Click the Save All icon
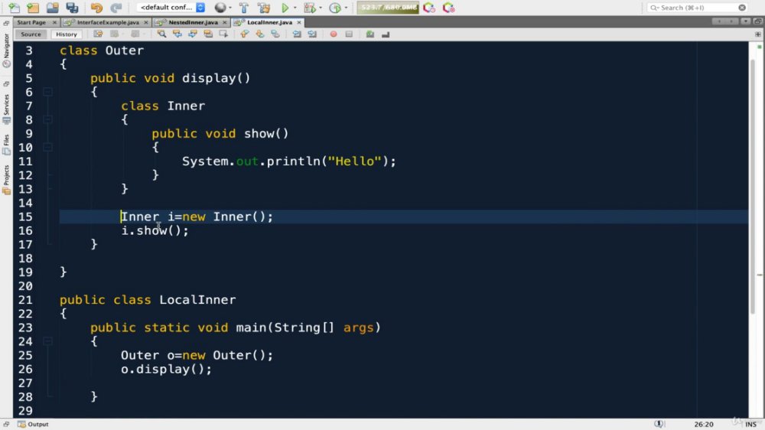Image resolution: width=765 pixels, height=430 pixels. tap(72, 8)
